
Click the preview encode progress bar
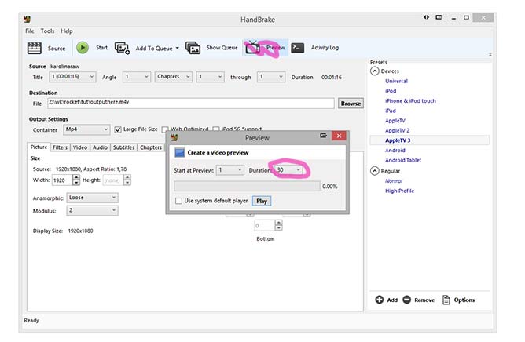pos(247,186)
